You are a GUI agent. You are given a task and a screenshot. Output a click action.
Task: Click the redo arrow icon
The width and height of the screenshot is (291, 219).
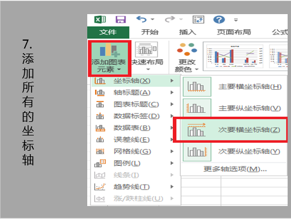click(169, 19)
